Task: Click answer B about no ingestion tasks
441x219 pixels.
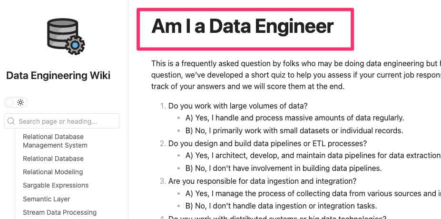Action: point(281,206)
